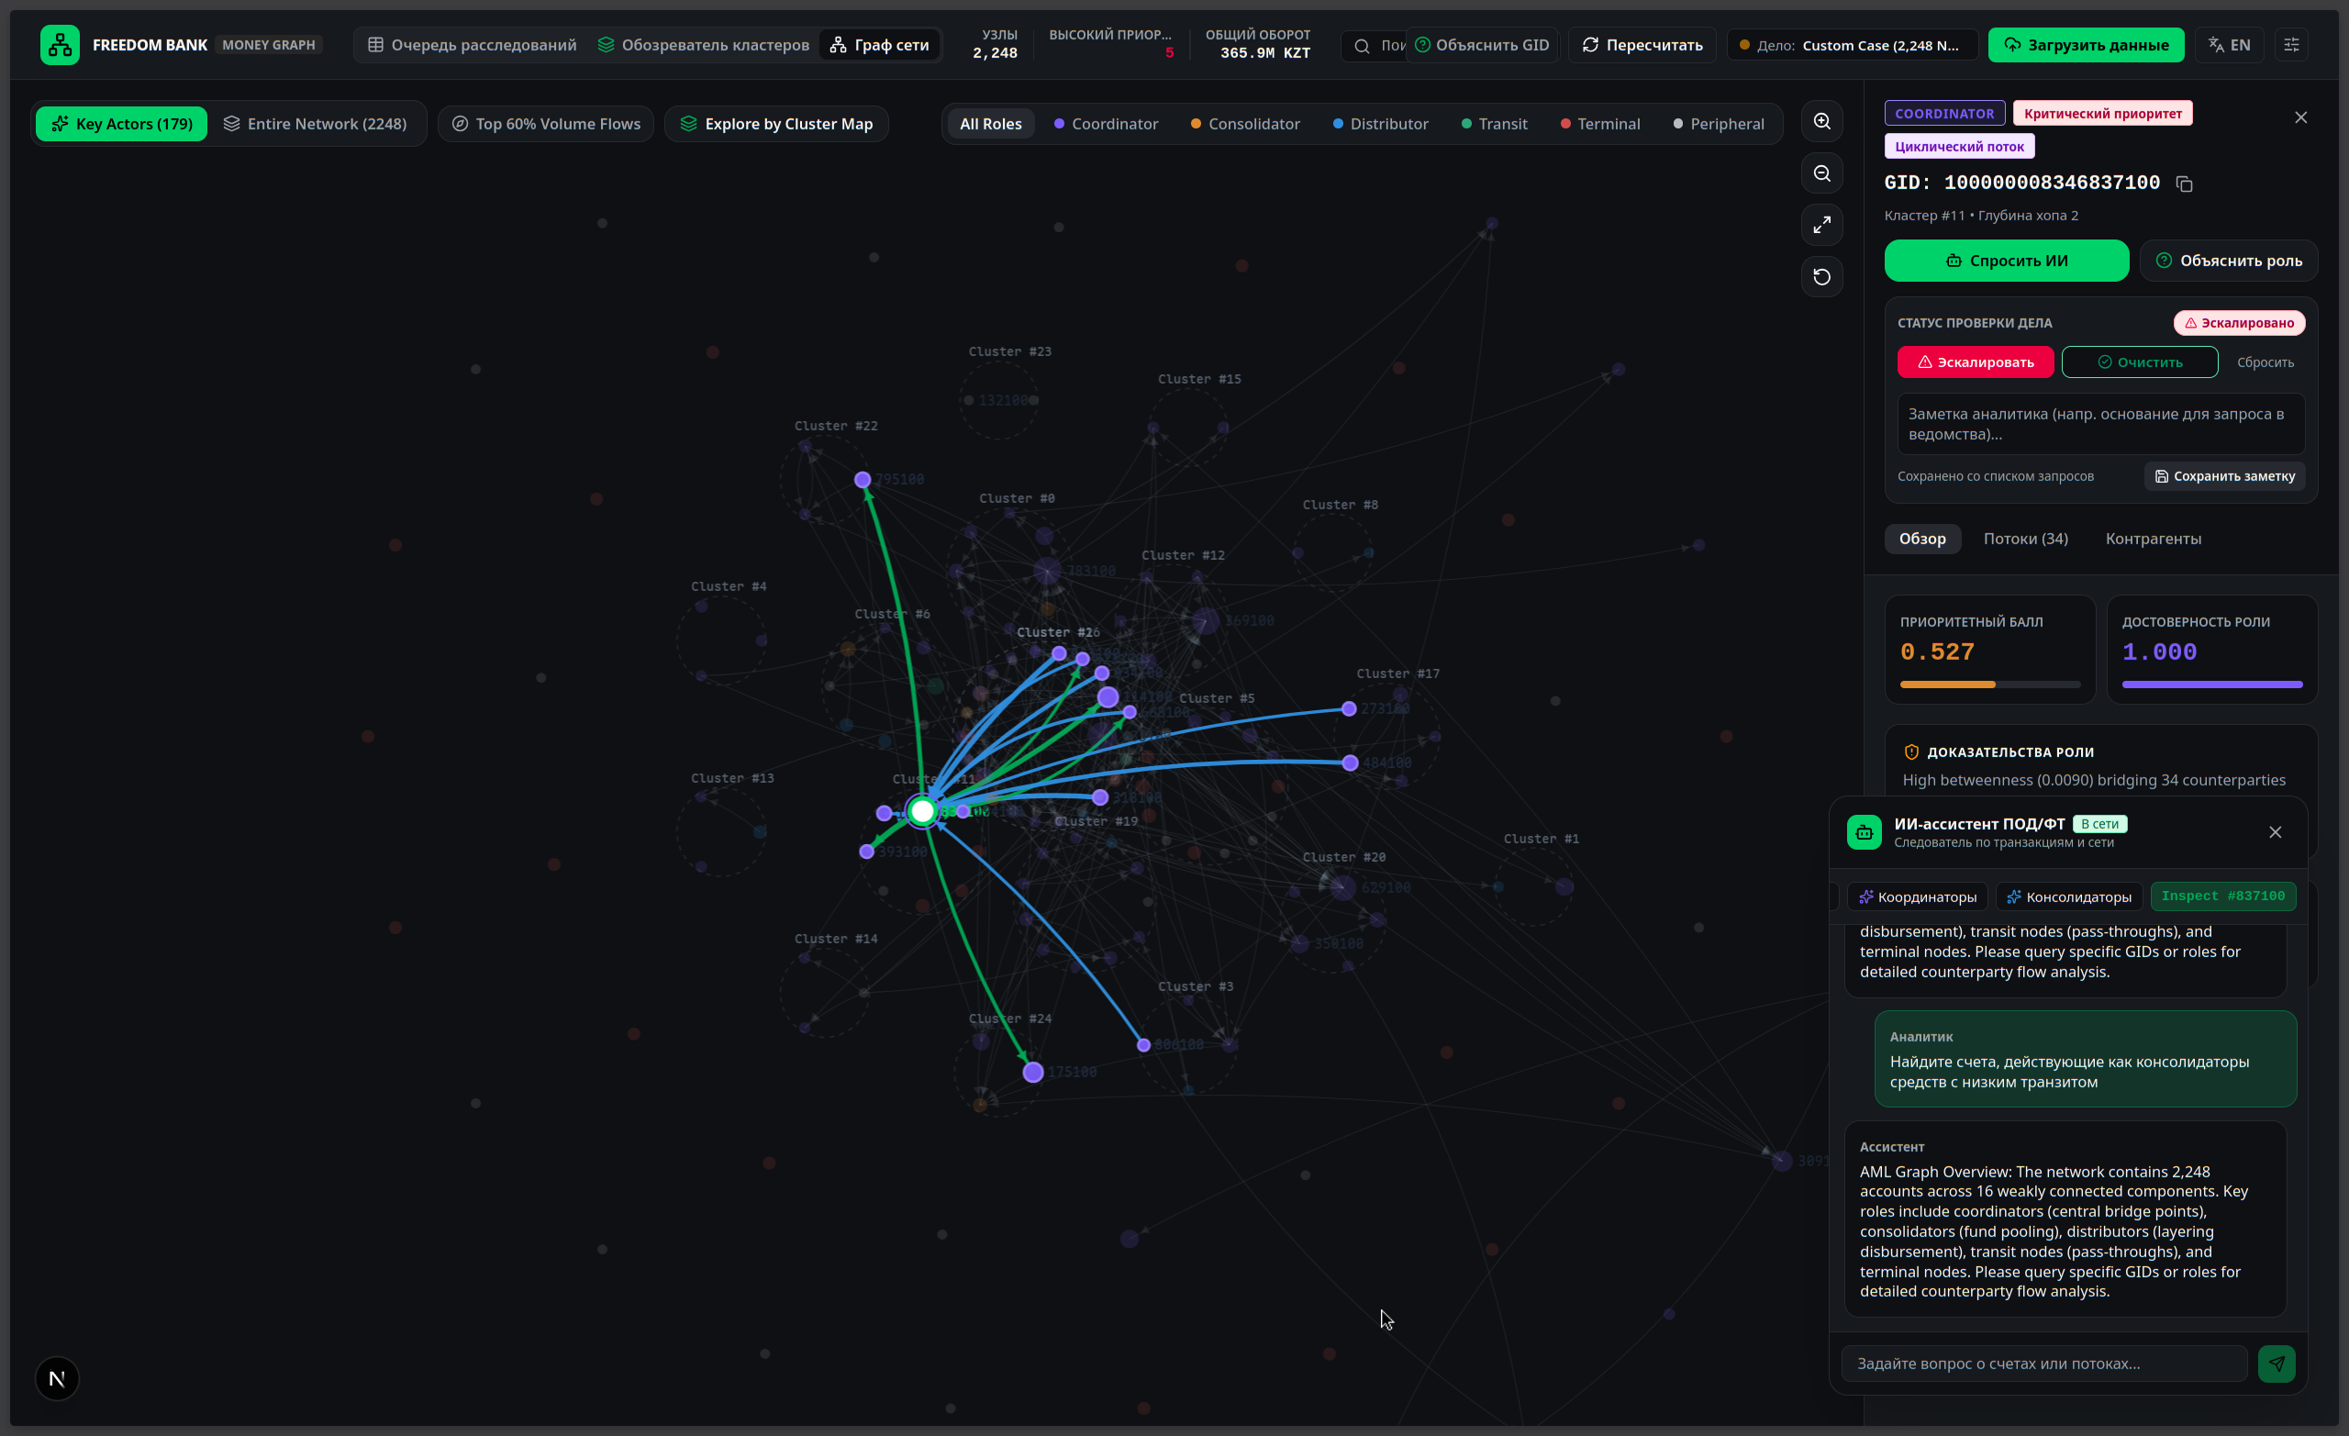Click the Freedom Bank logo icon
The width and height of the screenshot is (2349, 1436).
[60, 45]
